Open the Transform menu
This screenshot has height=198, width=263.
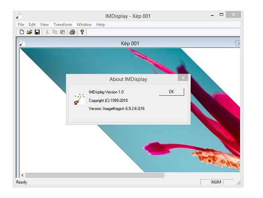click(63, 25)
